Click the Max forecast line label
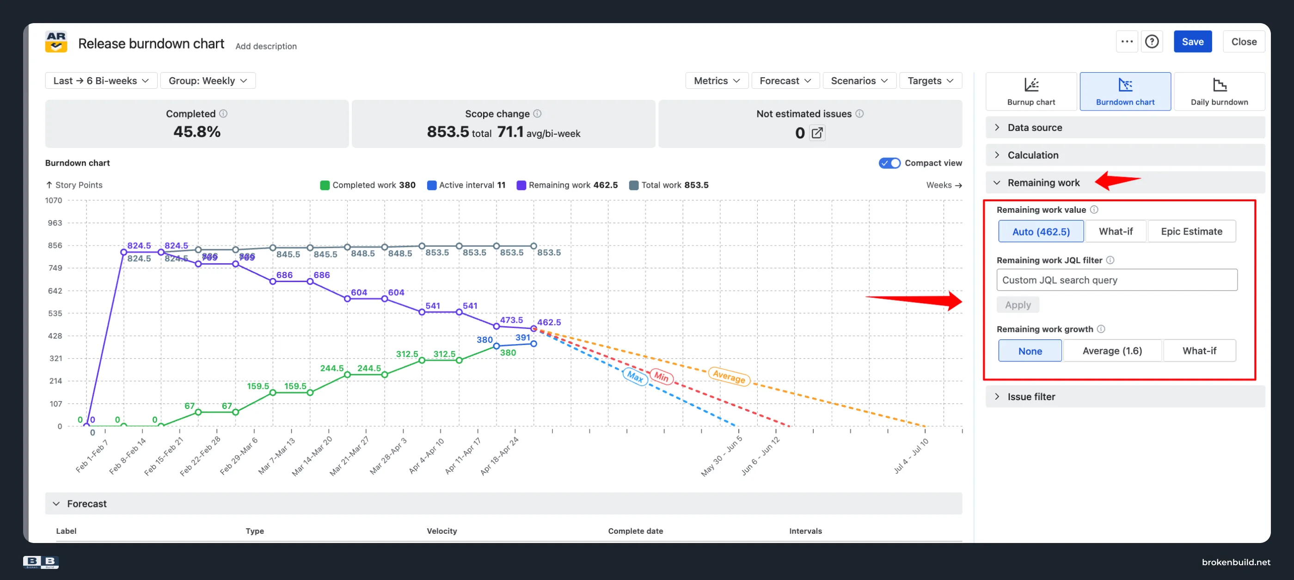This screenshot has height=580, width=1294. pos(635,376)
